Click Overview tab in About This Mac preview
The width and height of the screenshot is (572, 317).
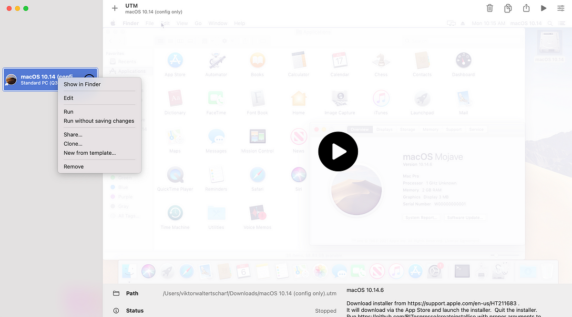click(360, 129)
